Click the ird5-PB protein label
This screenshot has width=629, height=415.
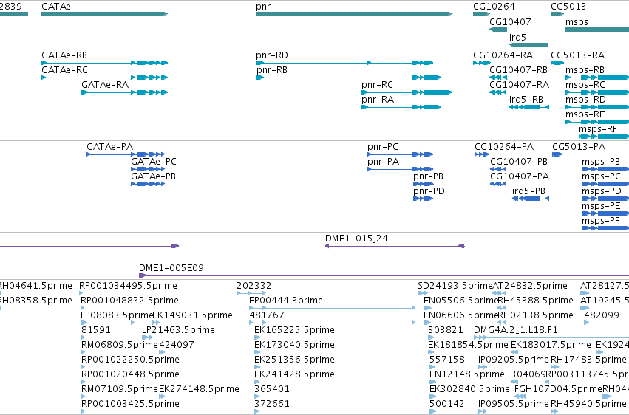click(x=528, y=191)
